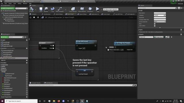The width and height of the screenshot is (184, 103).
Task: Select the SwitchWeapon function
Action: click(7, 54)
